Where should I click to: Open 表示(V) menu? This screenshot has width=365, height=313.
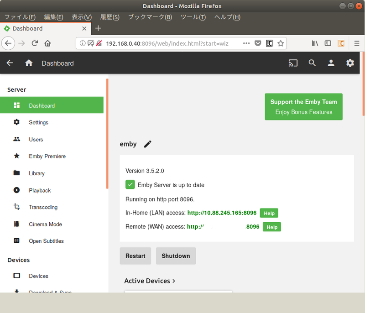[82, 17]
